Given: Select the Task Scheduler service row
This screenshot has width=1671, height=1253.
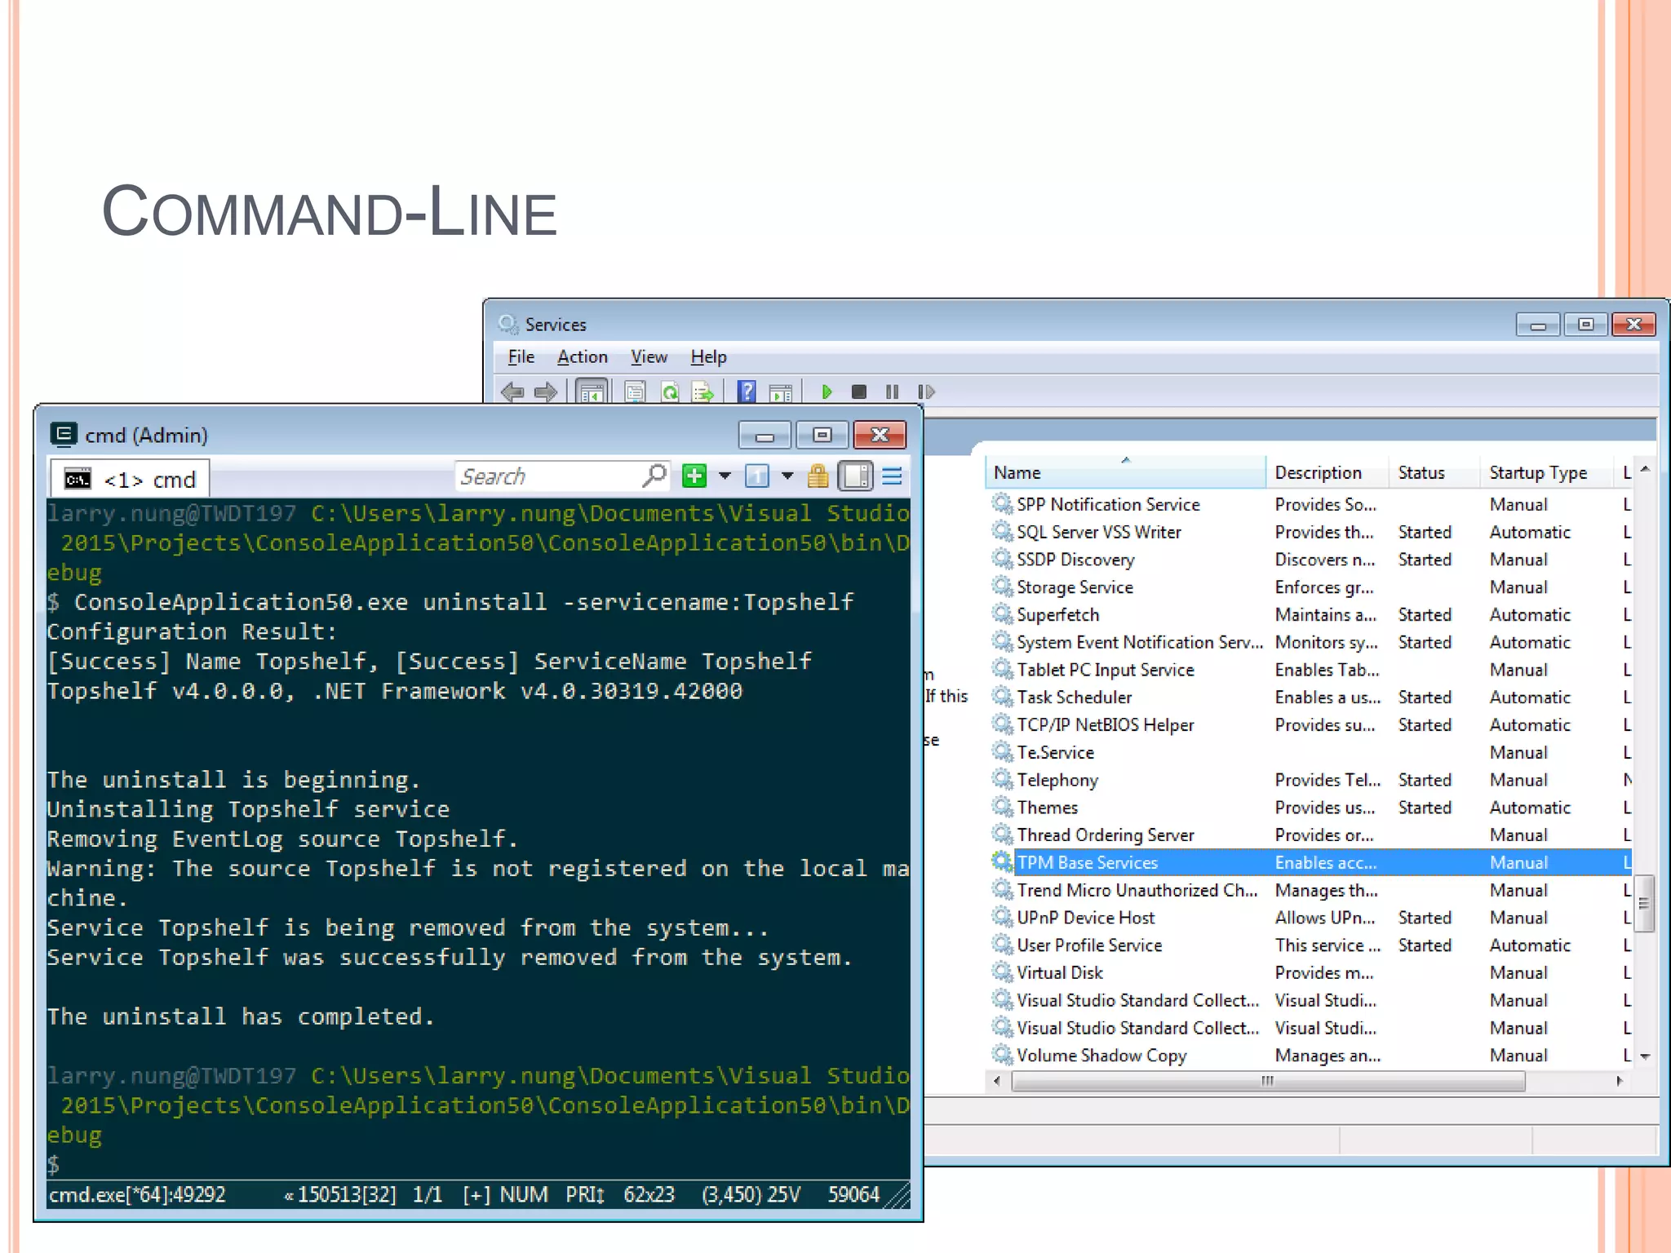Looking at the screenshot, I should tap(1310, 697).
